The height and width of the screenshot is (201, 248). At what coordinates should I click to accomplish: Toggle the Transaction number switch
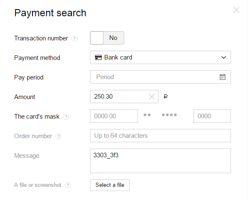coord(107,38)
